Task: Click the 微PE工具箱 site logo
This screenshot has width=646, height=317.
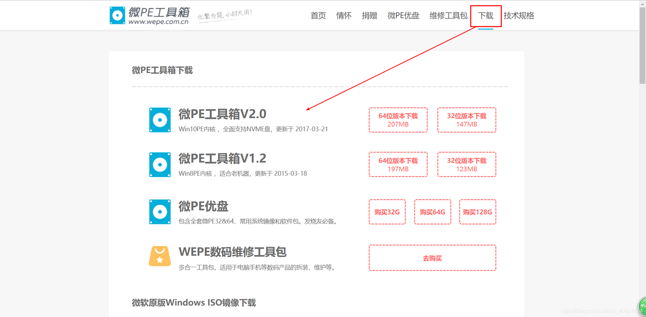Action: 149,15
